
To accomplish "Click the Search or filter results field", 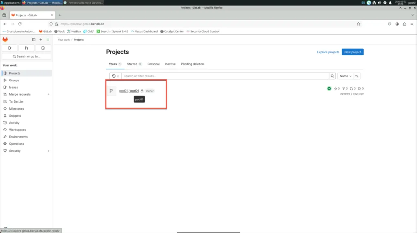I will click(225, 76).
